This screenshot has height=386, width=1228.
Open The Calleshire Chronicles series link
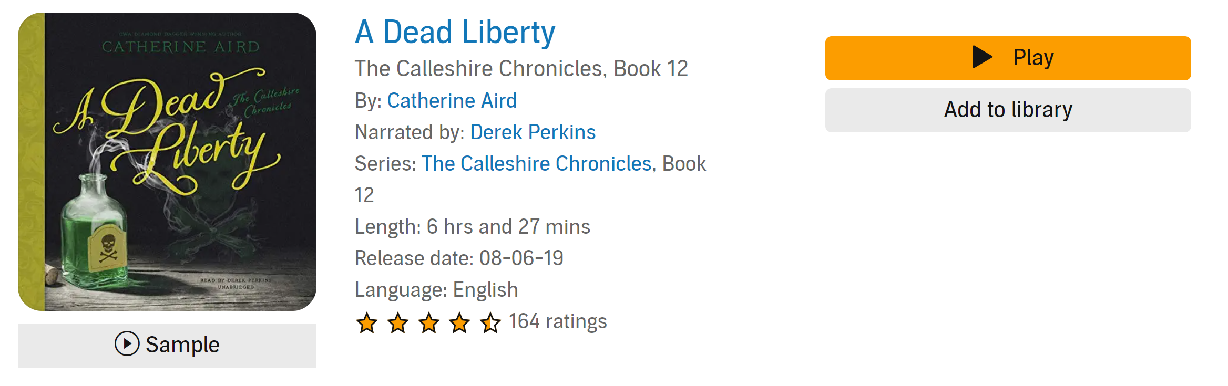click(x=536, y=164)
